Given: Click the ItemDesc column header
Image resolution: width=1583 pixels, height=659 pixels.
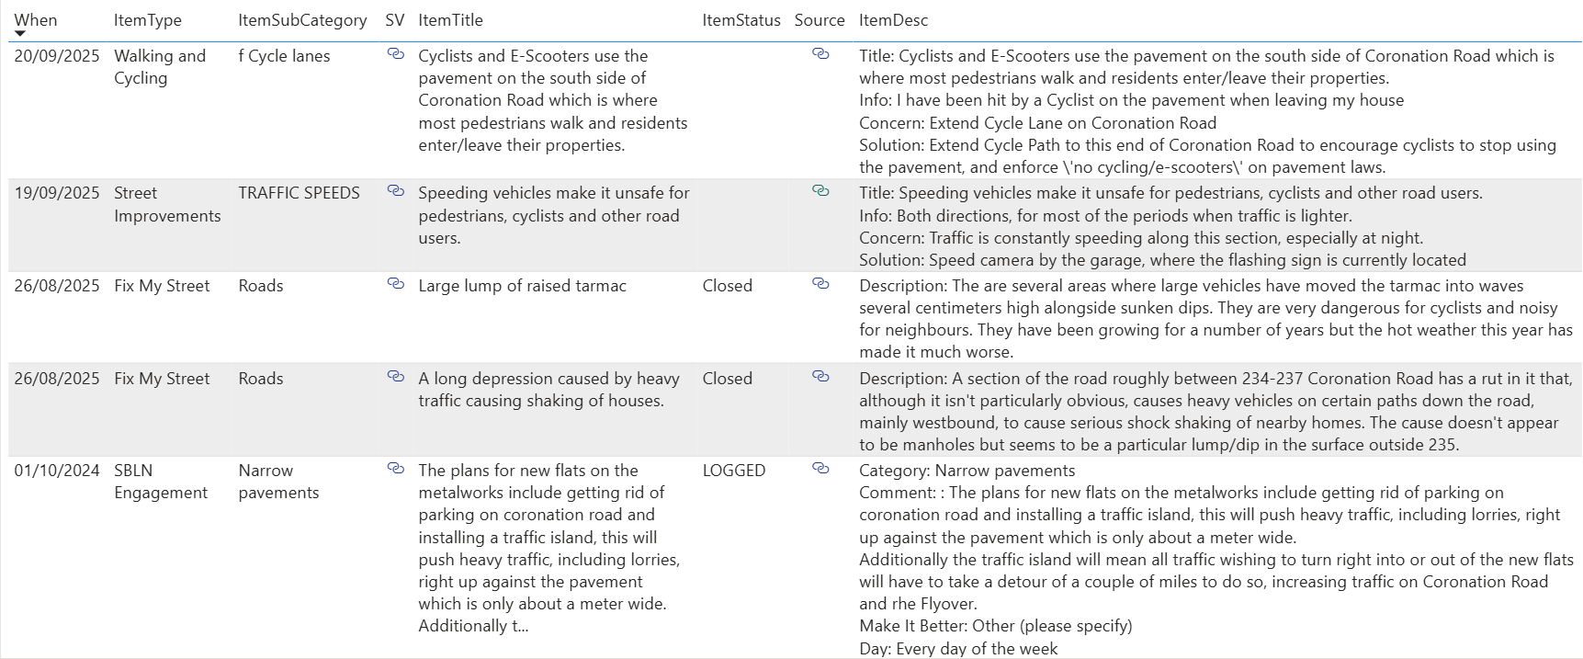Looking at the screenshot, I should click(x=893, y=20).
